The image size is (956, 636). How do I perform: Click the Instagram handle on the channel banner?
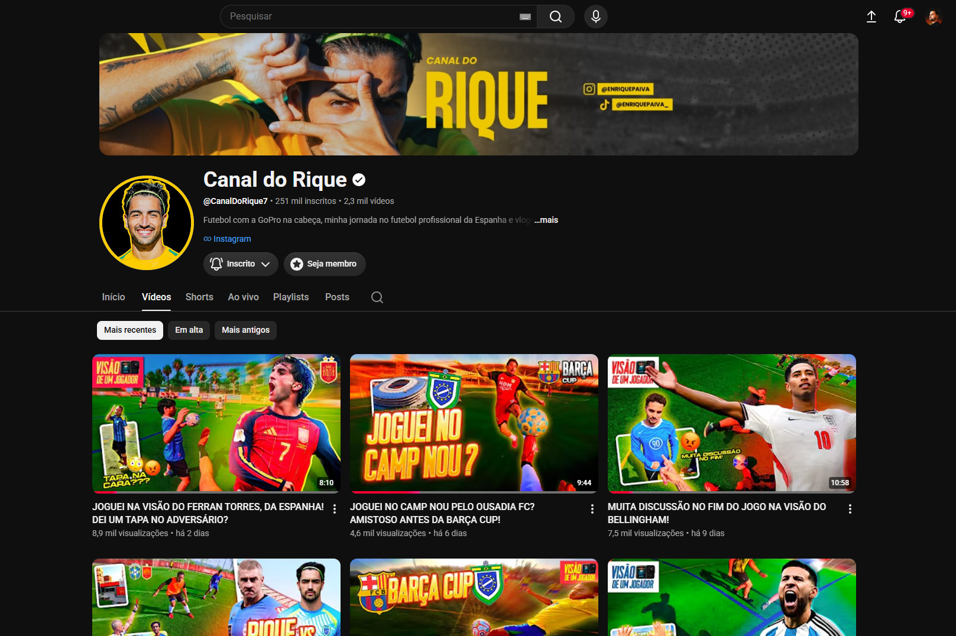coord(626,89)
